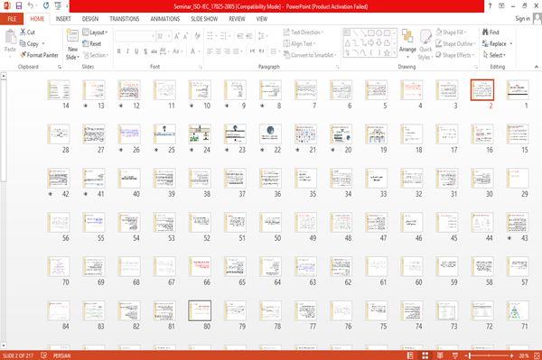Screen dimensions: 542x360
Task: Toggle Underline formatting
Action: (136, 51)
